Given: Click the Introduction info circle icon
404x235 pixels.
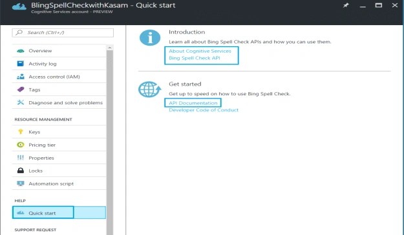Looking at the screenshot, I should click(x=150, y=38).
